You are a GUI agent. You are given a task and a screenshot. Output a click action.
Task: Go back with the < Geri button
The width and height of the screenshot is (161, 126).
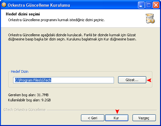[x=93, y=118]
